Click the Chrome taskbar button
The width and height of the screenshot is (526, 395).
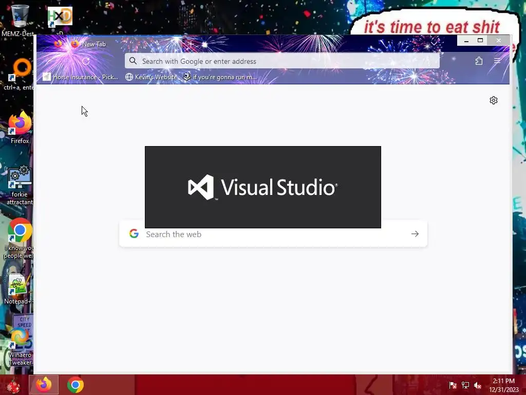pyautogui.click(x=76, y=385)
